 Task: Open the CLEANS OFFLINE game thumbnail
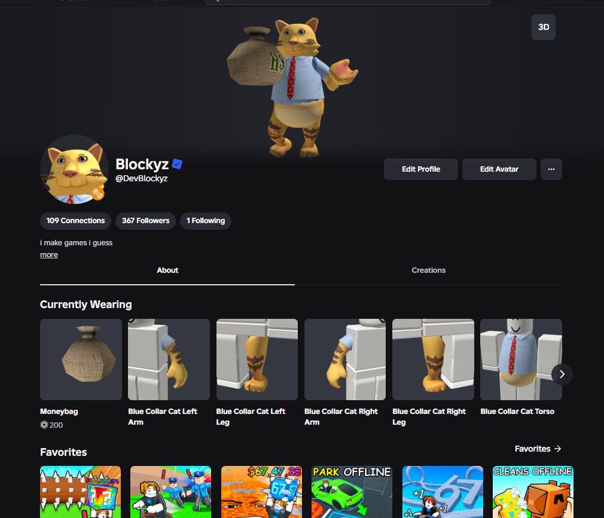[x=533, y=492]
